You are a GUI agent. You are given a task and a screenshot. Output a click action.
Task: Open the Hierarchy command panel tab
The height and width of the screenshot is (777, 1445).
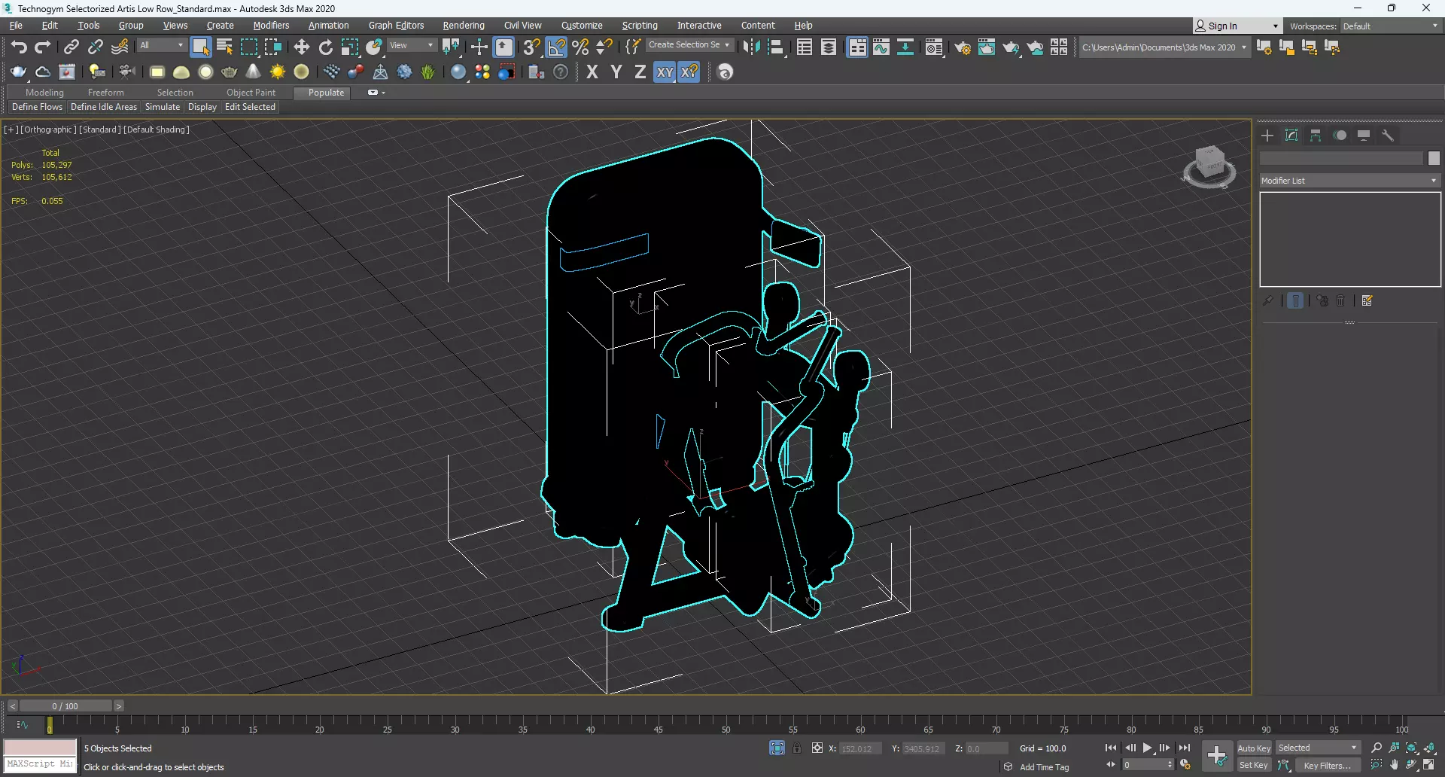(1316, 136)
